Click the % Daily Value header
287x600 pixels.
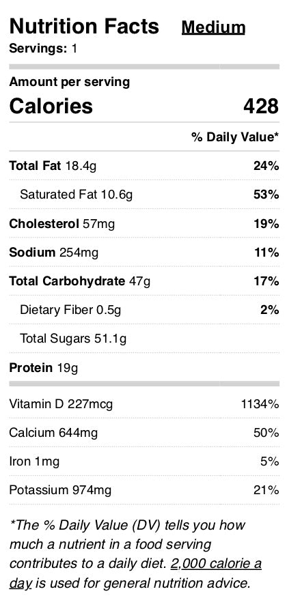point(235,137)
